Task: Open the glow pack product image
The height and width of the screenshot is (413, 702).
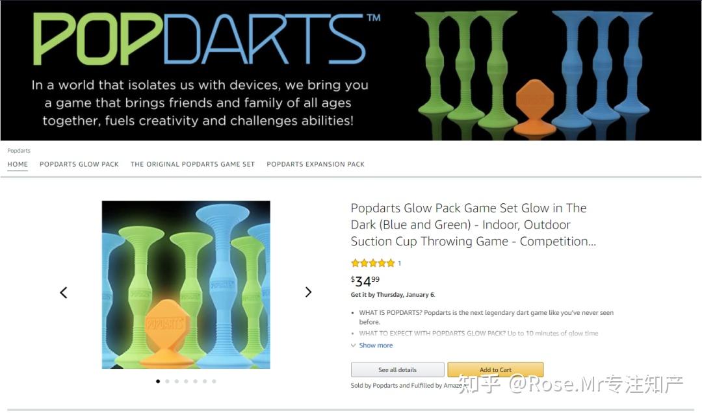Action: pos(186,284)
